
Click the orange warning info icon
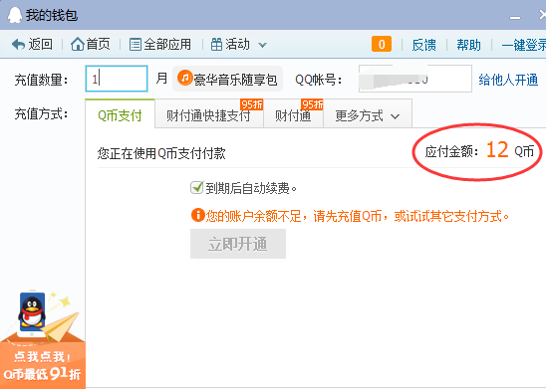197,215
